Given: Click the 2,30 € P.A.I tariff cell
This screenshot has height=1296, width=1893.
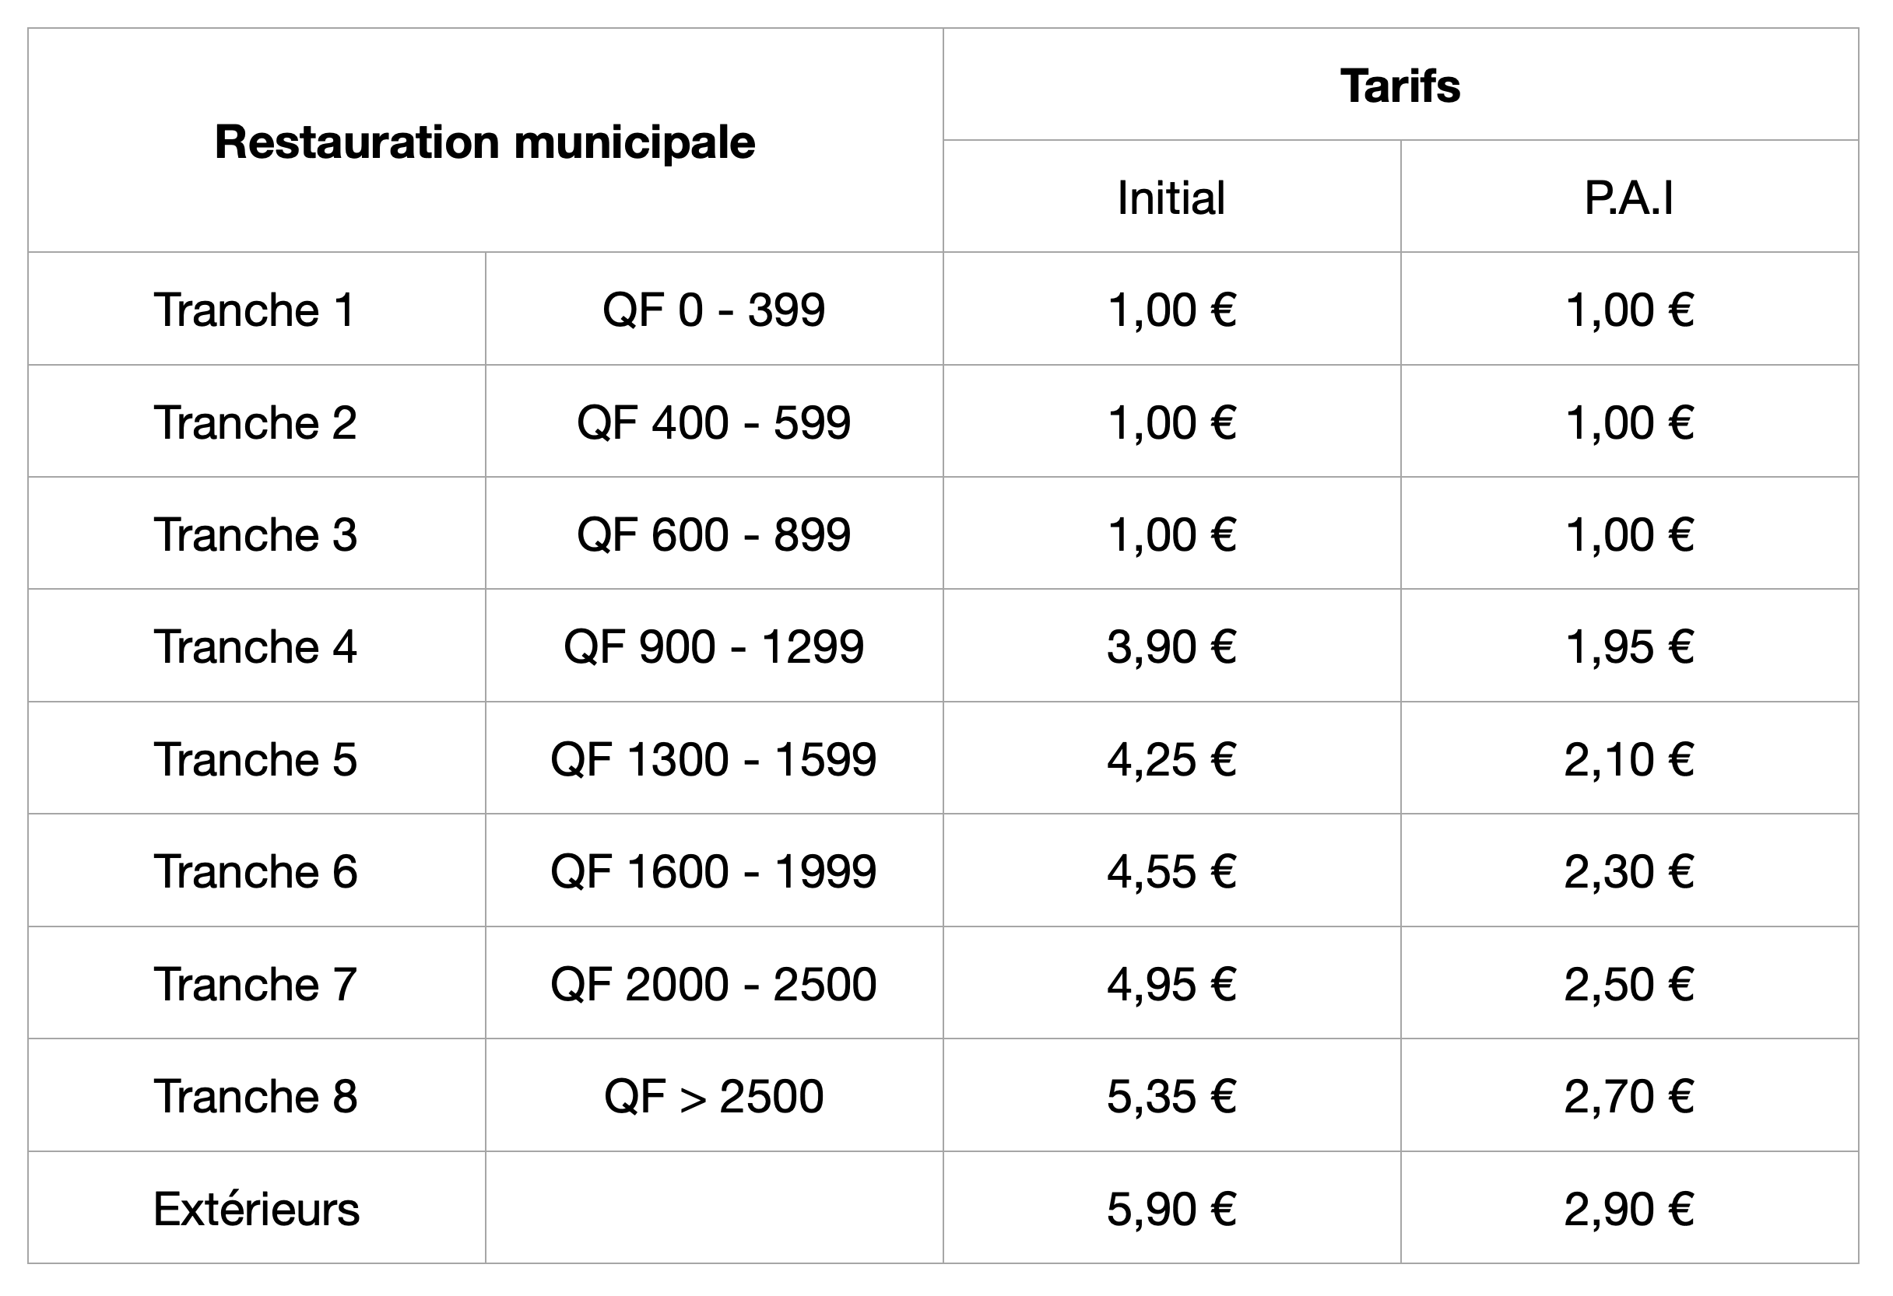Looking at the screenshot, I should coord(1628,872).
